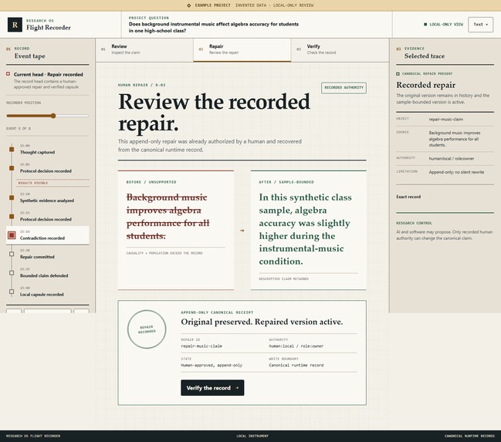Select the Synthetic evidence analyzed event

tap(47, 197)
